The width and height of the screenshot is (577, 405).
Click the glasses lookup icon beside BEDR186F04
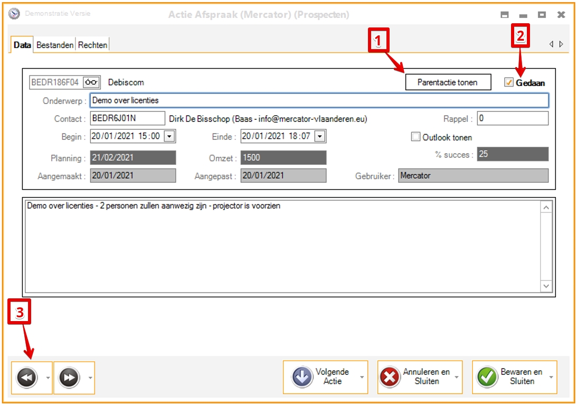click(x=92, y=82)
